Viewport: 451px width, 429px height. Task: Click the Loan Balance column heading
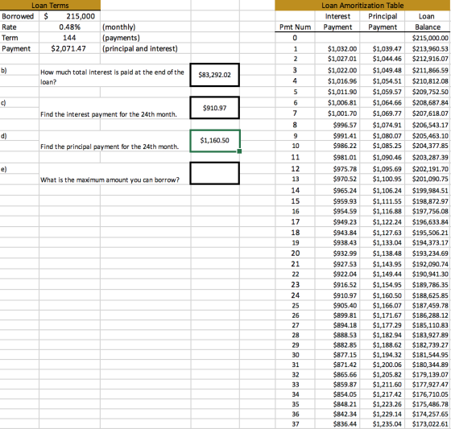428,22
